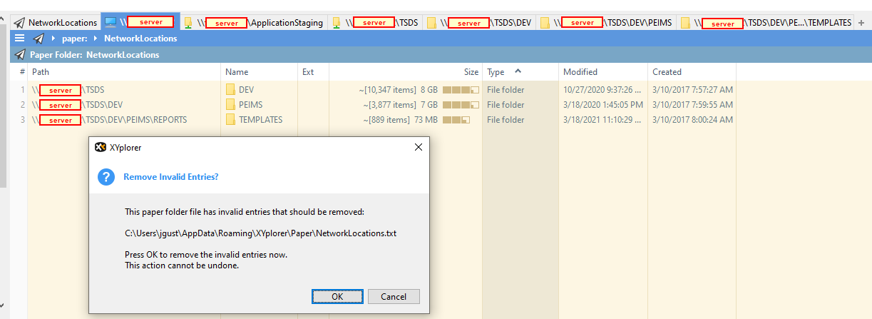The width and height of the screenshot is (872, 319).
Task: Open the \TSDS\DEV\PEIMS tab
Action: pos(605,22)
